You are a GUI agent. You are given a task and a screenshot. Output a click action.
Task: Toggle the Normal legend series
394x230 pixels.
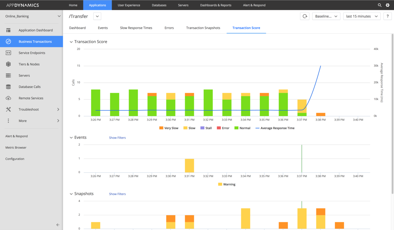[242, 128]
